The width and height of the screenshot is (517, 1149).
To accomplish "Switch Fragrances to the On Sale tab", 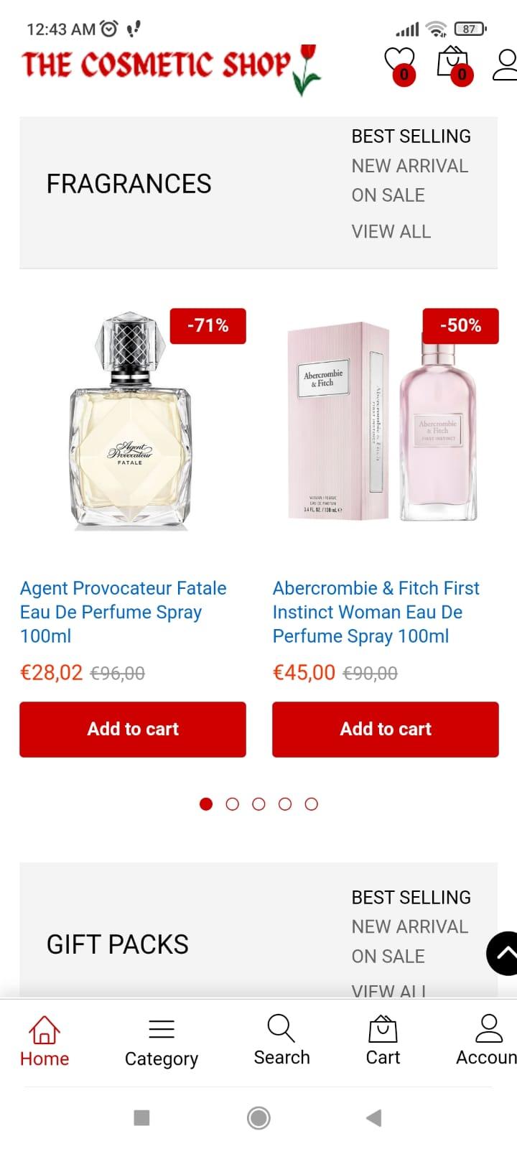I will 388,195.
